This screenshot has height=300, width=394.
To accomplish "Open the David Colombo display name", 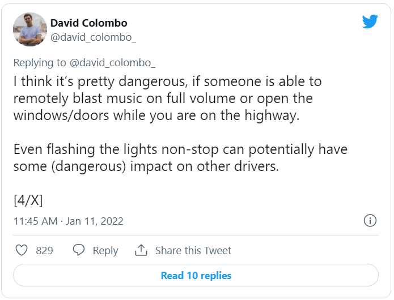I will point(88,23).
